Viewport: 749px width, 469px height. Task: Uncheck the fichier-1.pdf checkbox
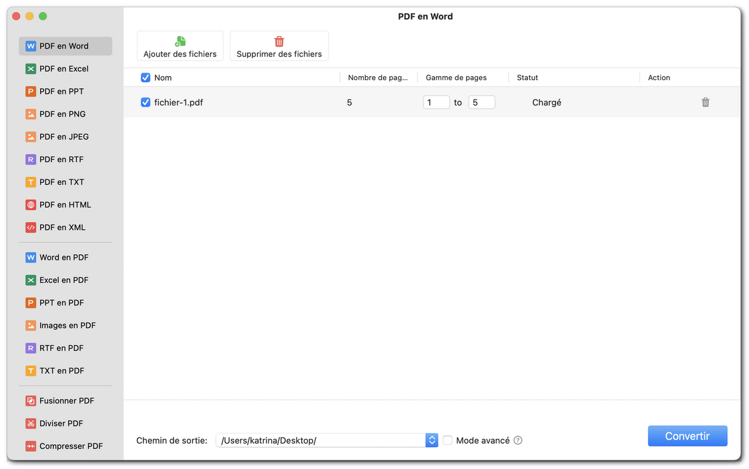[145, 102]
